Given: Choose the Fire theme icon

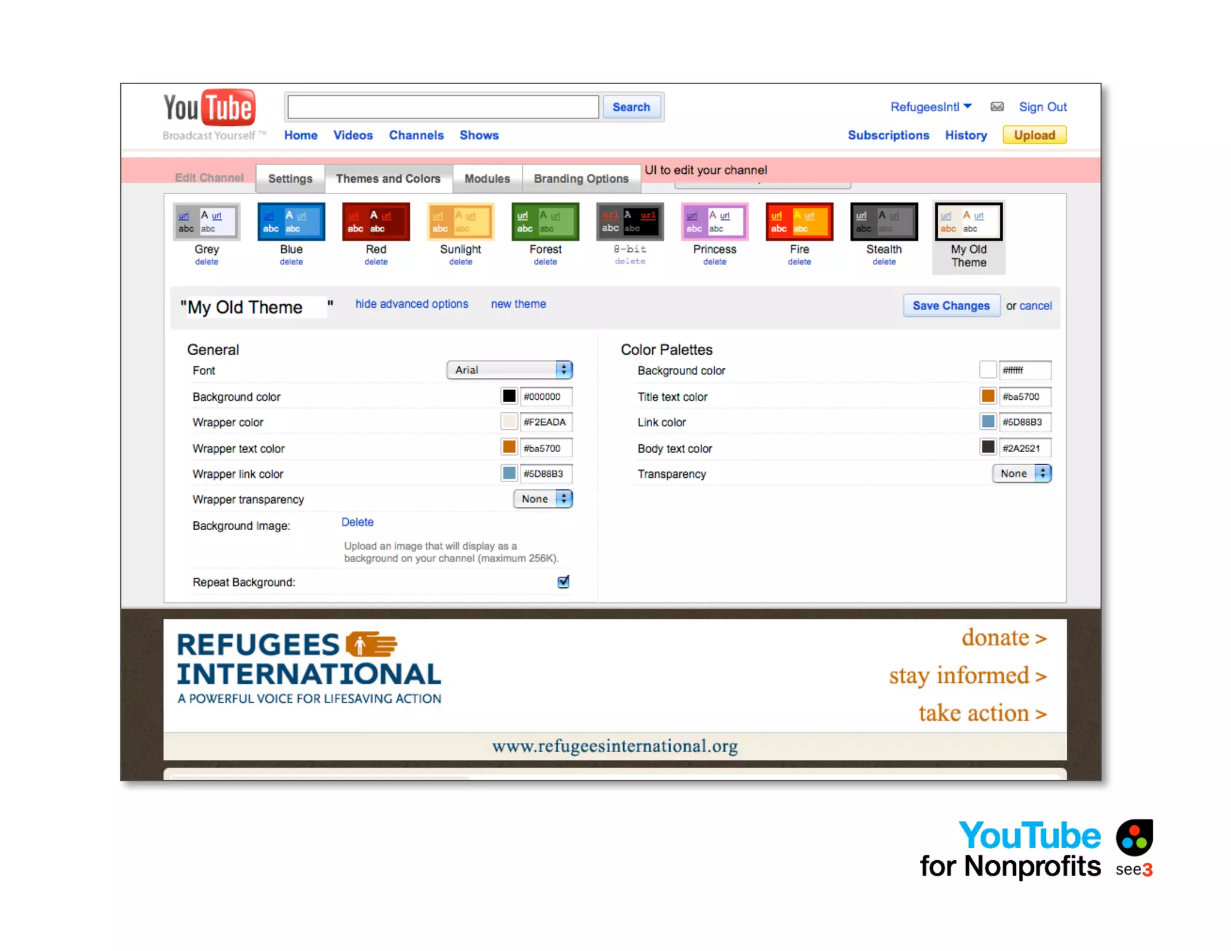Looking at the screenshot, I should 799,222.
